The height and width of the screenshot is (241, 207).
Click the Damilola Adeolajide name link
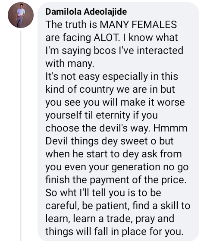86,12
